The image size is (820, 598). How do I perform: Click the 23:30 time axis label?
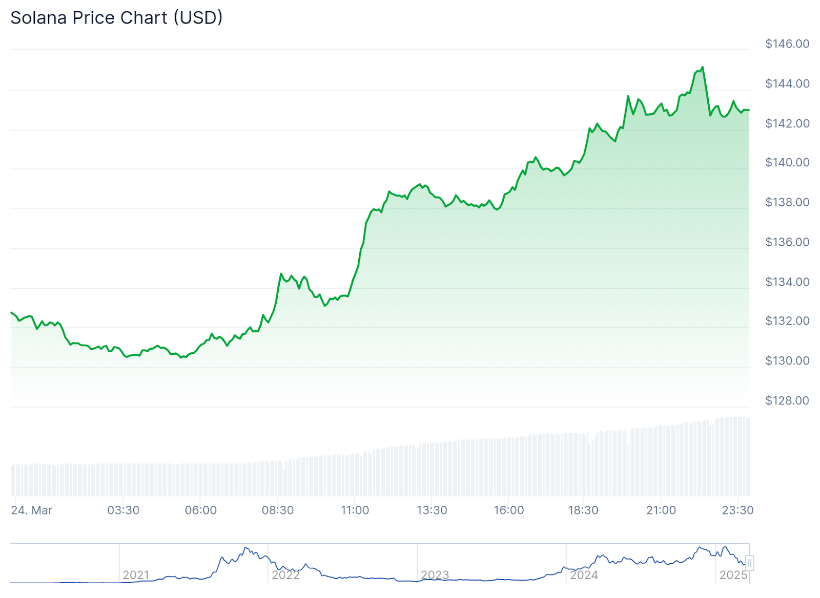tap(737, 510)
